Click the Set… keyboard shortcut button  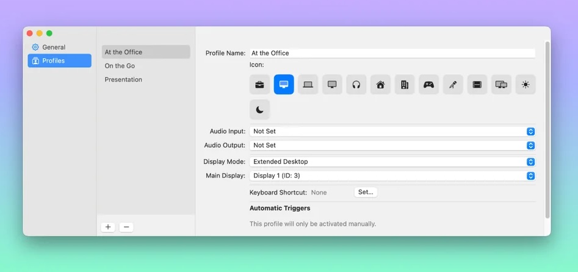click(x=366, y=192)
